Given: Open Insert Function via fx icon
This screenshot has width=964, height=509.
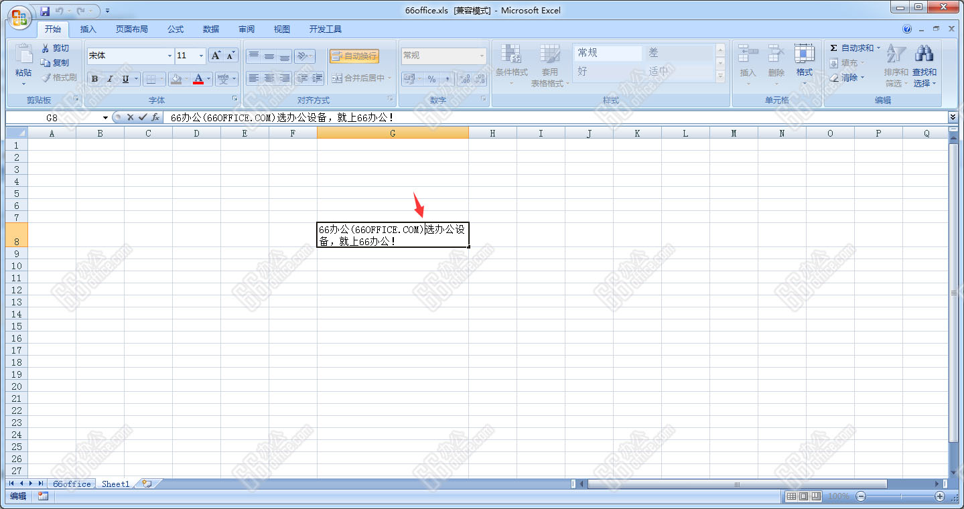Looking at the screenshot, I should tap(155, 117).
